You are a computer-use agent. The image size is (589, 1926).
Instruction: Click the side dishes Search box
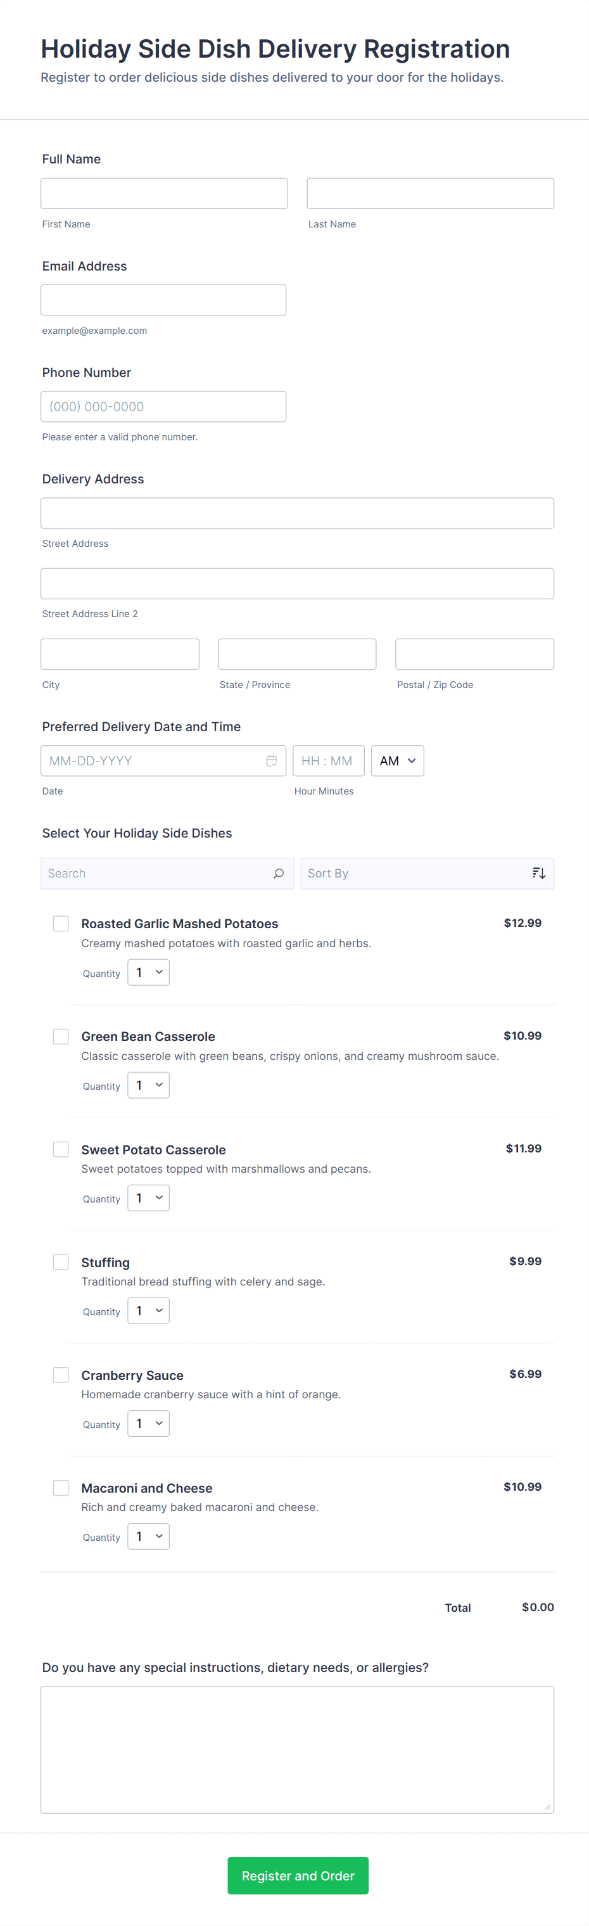157,873
